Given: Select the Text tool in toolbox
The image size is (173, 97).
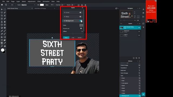Looking at the screenshot, I should pyautogui.click(x=2, y=43).
